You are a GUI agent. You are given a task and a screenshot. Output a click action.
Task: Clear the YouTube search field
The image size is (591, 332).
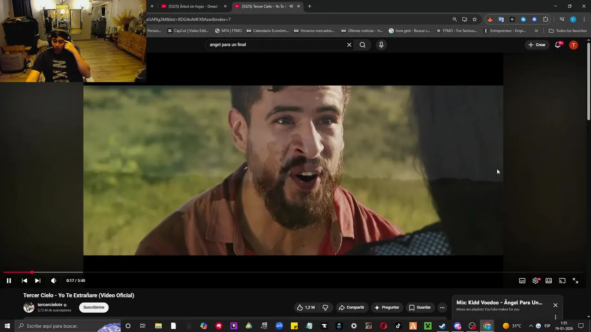(x=349, y=45)
